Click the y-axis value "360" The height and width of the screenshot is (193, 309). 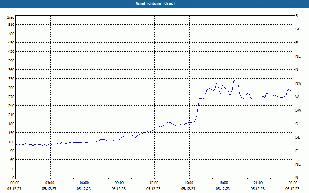(x=12, y=70)
